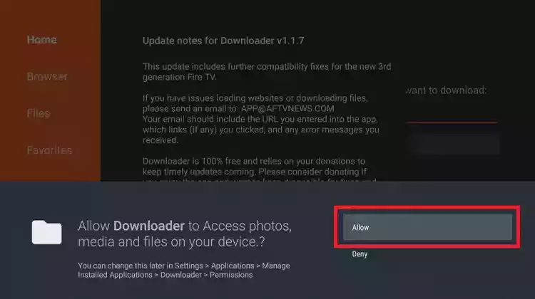Click the 'Your email should include the URL' line

pyautogui.click(x=260, y=119)
